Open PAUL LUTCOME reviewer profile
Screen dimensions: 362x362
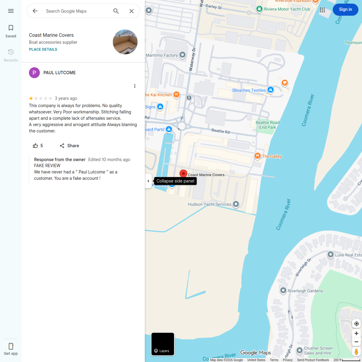[60, 73]
